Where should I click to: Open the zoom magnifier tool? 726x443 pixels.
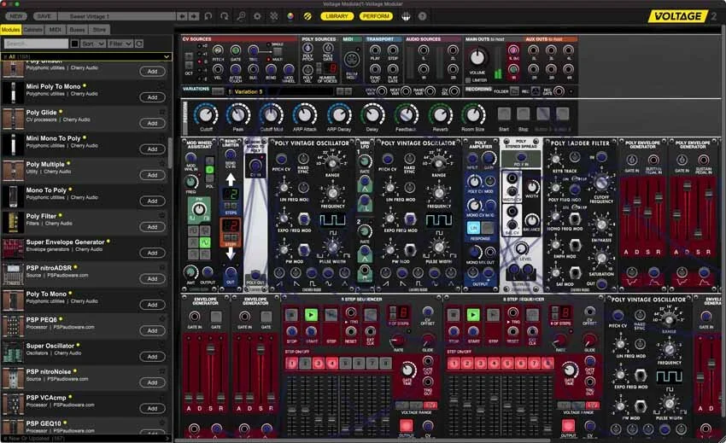[241, 16]
